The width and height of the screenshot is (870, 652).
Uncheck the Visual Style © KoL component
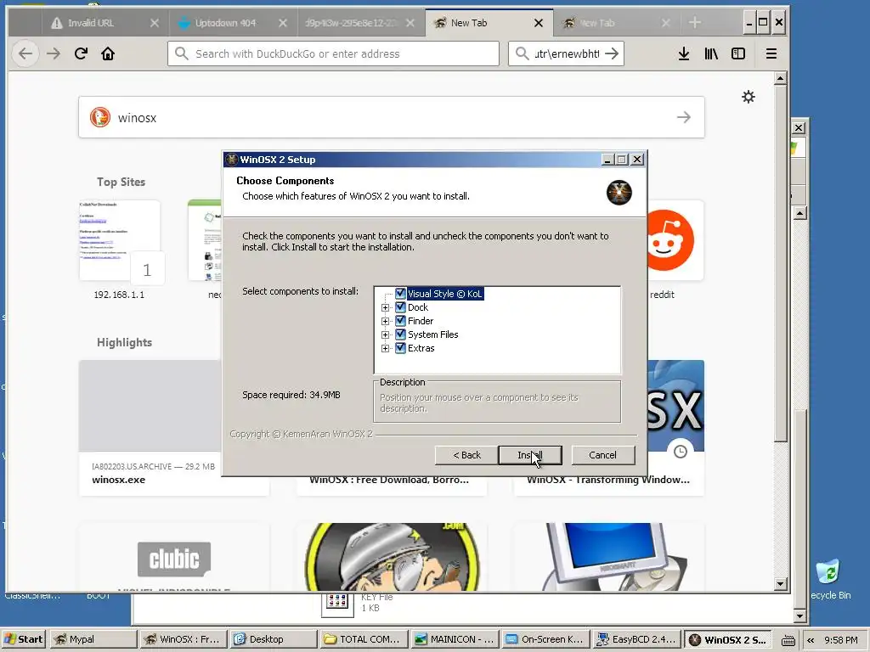pos(400,293)
